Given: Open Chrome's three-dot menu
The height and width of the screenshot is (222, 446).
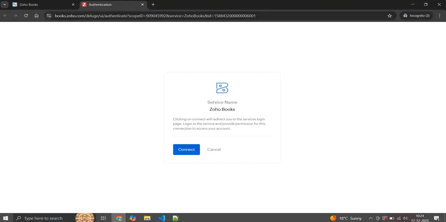Looking at the screenshot, I should pos(440,16).
